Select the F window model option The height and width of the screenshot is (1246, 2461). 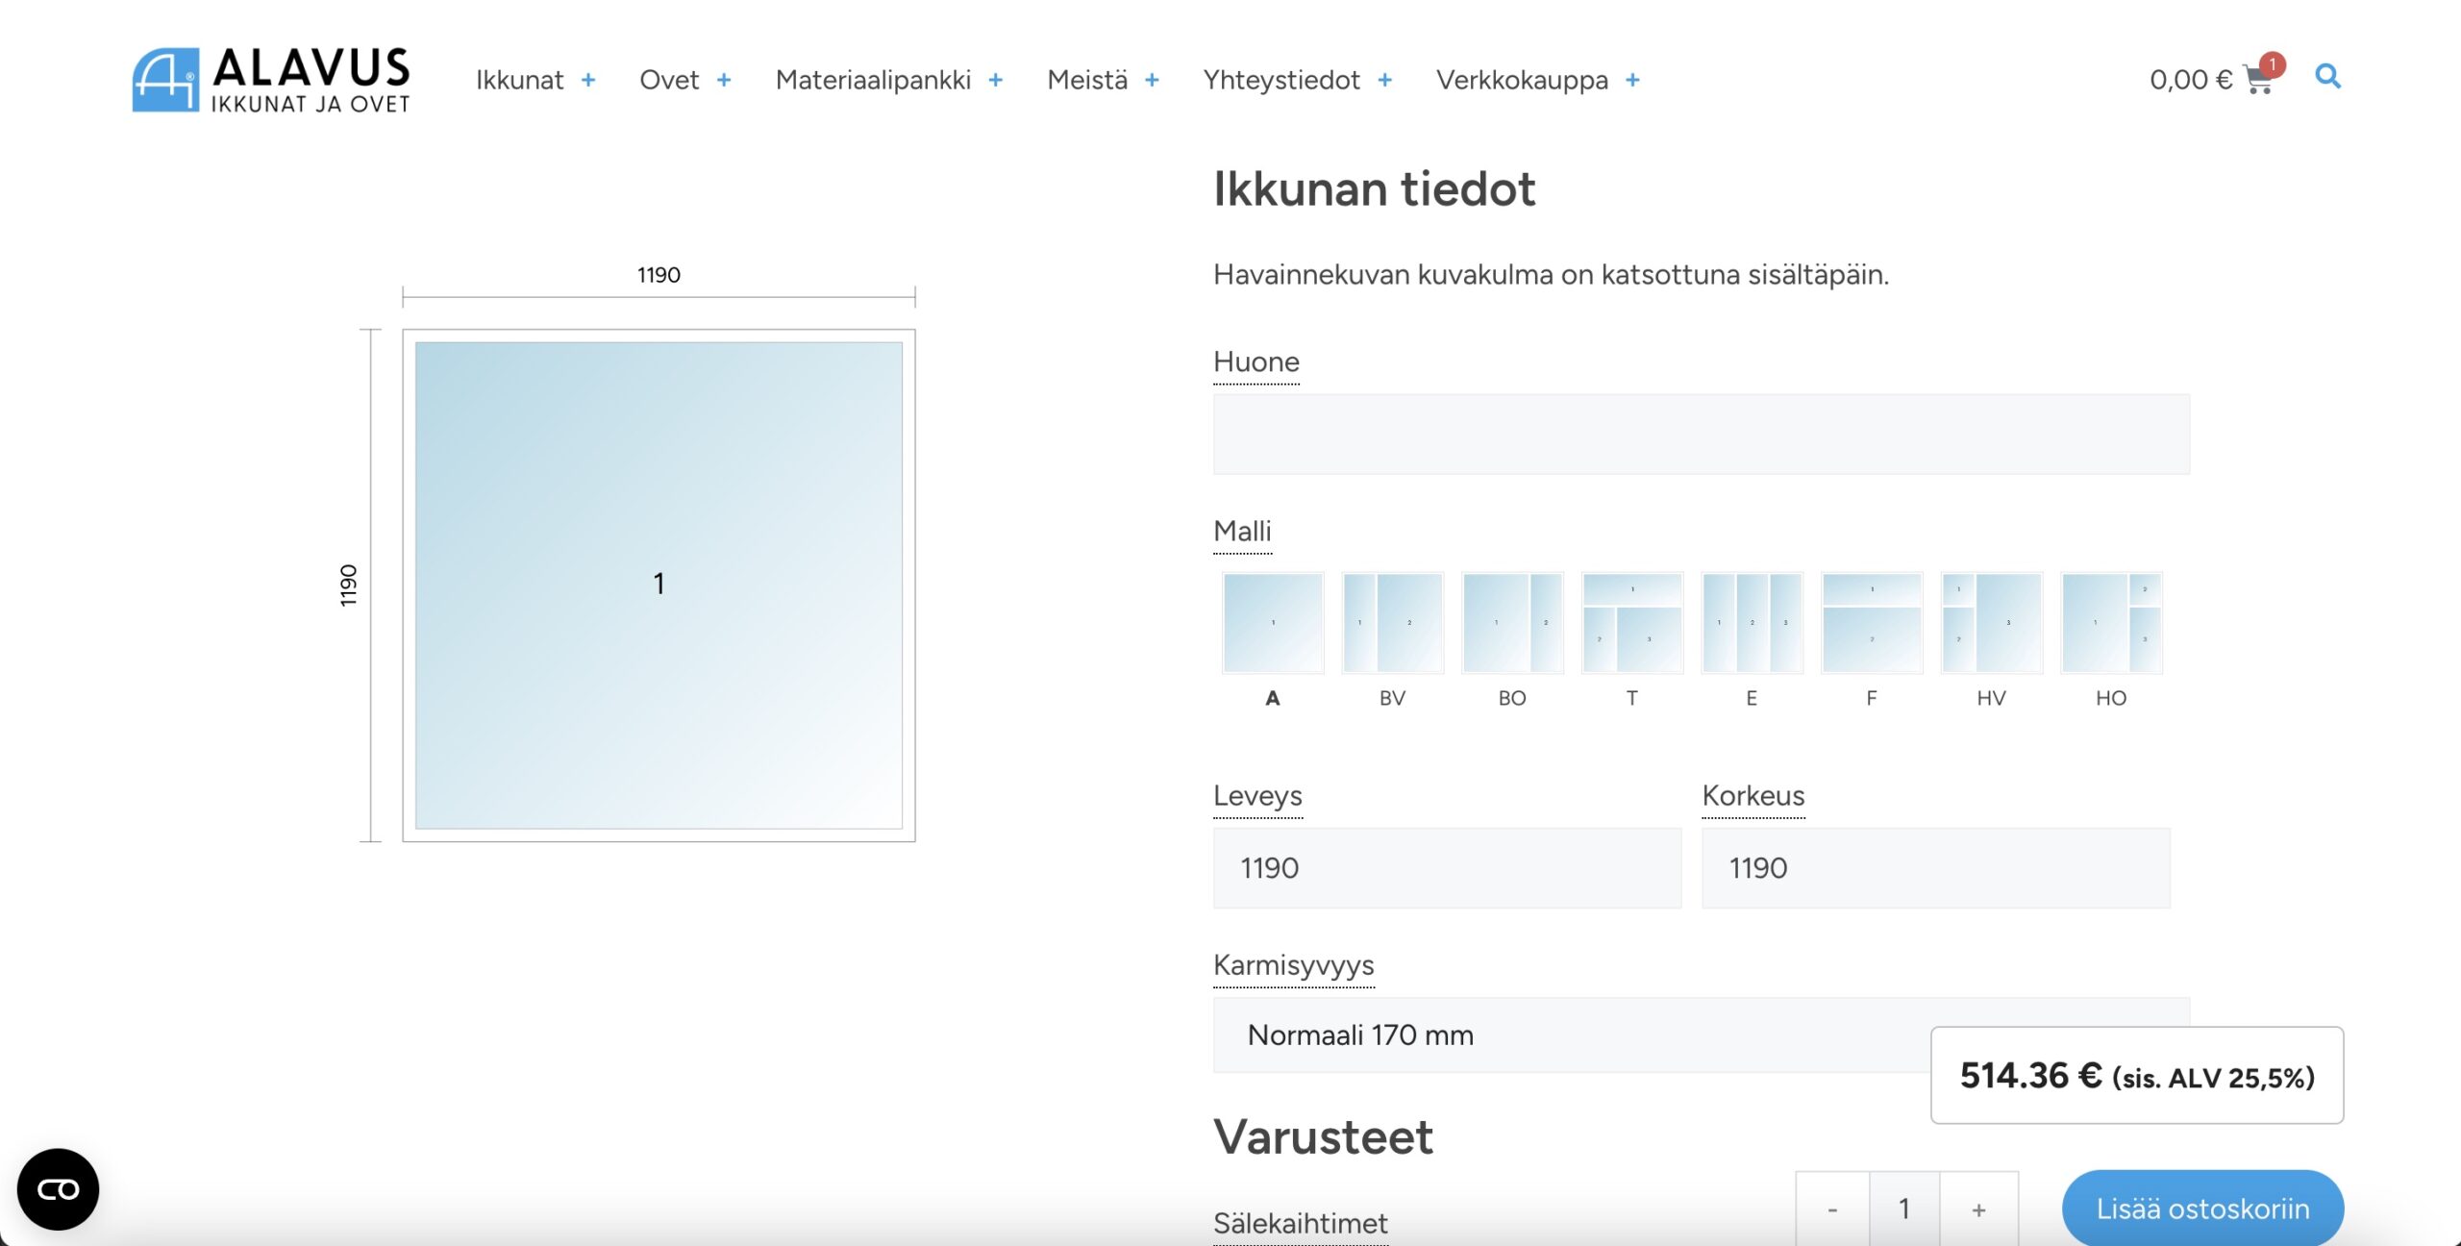(x=1872, y=623)
